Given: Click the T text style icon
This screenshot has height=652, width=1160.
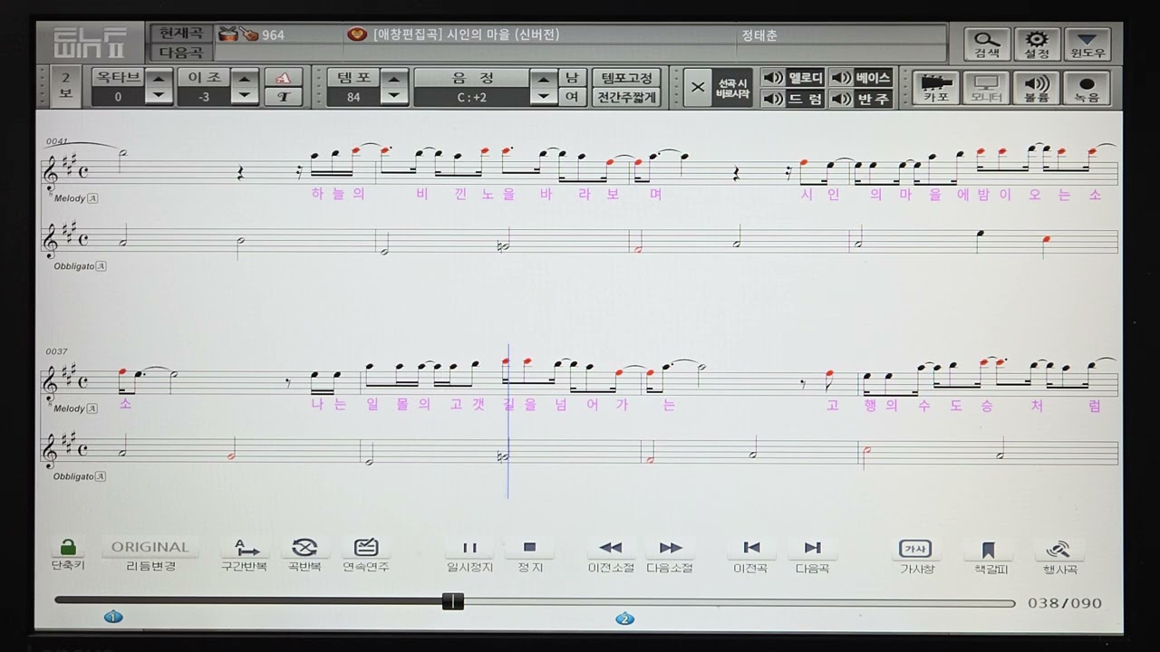Looking at the screenshot, I should [x=284, y=98].
